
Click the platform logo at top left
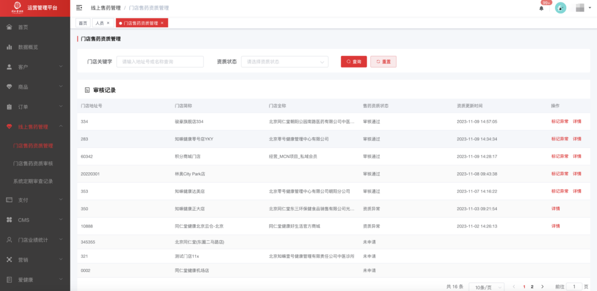(x=17, y=7)
